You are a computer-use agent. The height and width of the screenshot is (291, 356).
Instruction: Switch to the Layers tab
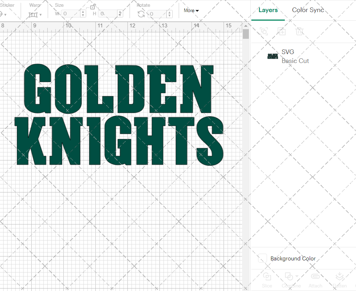click(268, 10)
